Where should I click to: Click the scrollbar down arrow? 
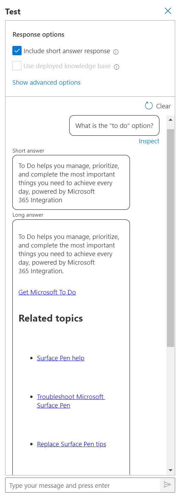[x=170, y=470]
